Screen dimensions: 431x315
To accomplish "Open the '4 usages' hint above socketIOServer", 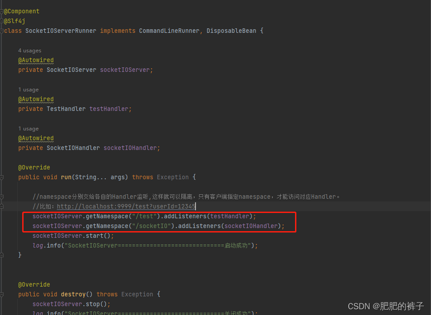I will click(x=30, y=51).
